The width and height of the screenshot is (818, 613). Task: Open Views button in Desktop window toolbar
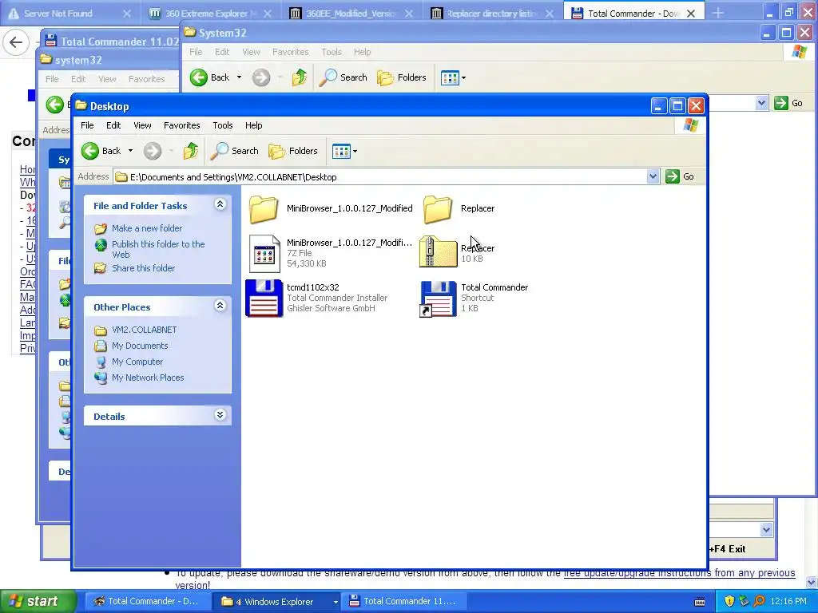(x=342, y=151)
